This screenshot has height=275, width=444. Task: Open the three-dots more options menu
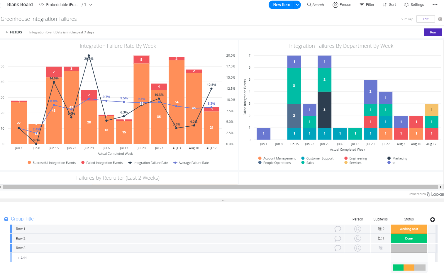coord(435,4)
